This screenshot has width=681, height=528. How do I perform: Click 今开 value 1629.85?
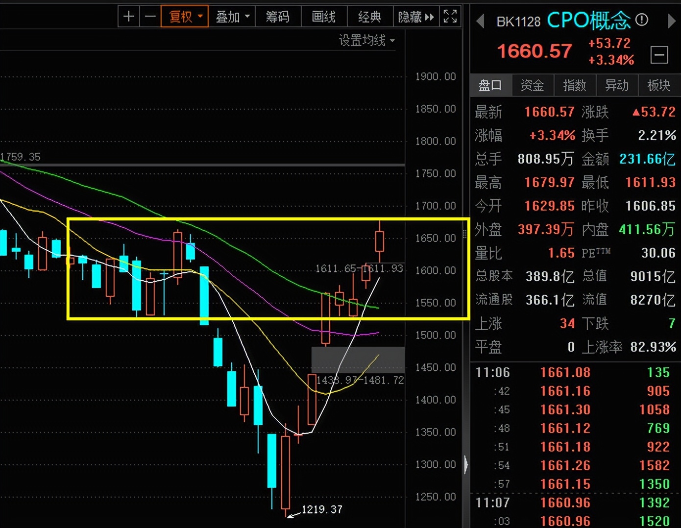tap(549, 206)
